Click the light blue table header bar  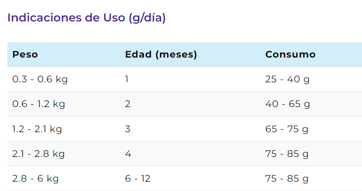[x=185, y=54]
